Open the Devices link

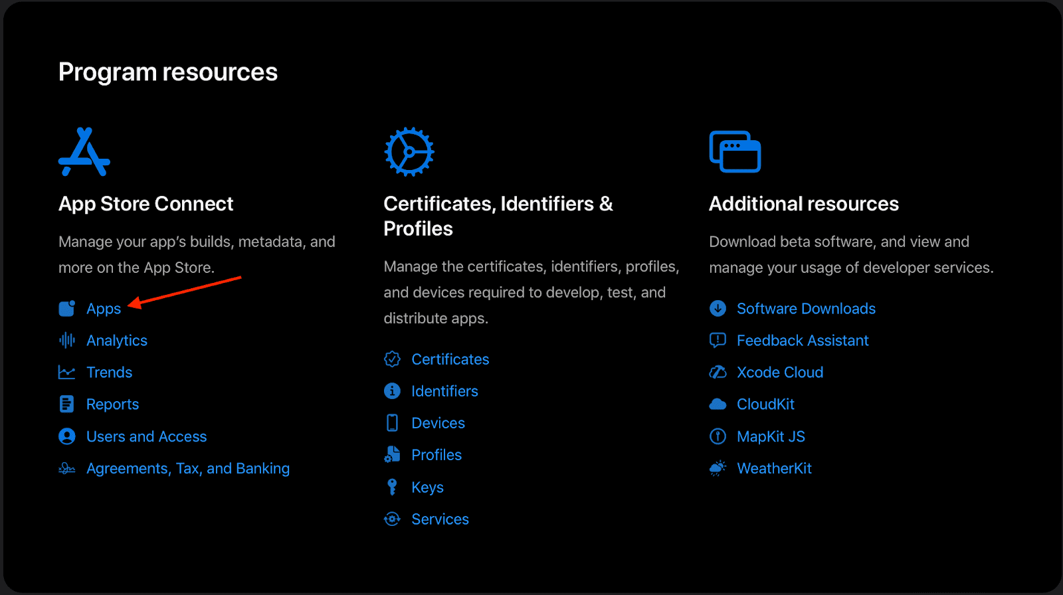click(438, 423)
